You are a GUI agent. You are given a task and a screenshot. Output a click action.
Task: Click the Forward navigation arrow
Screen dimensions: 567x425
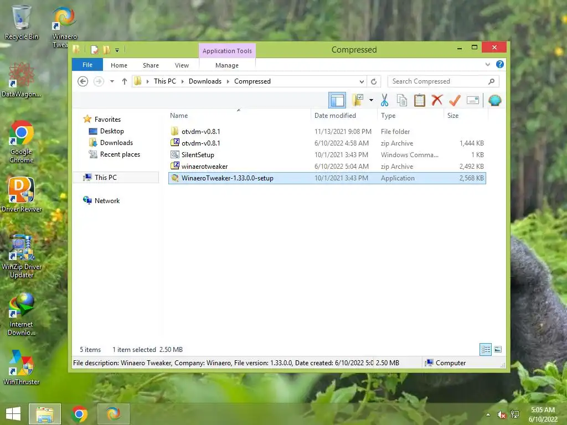[x=99, y=81]
